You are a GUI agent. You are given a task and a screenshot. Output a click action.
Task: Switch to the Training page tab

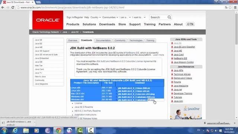point(150,41)
